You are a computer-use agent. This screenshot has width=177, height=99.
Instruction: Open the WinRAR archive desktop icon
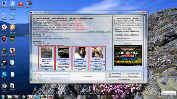pyautogui.click(x=29, y=4)
